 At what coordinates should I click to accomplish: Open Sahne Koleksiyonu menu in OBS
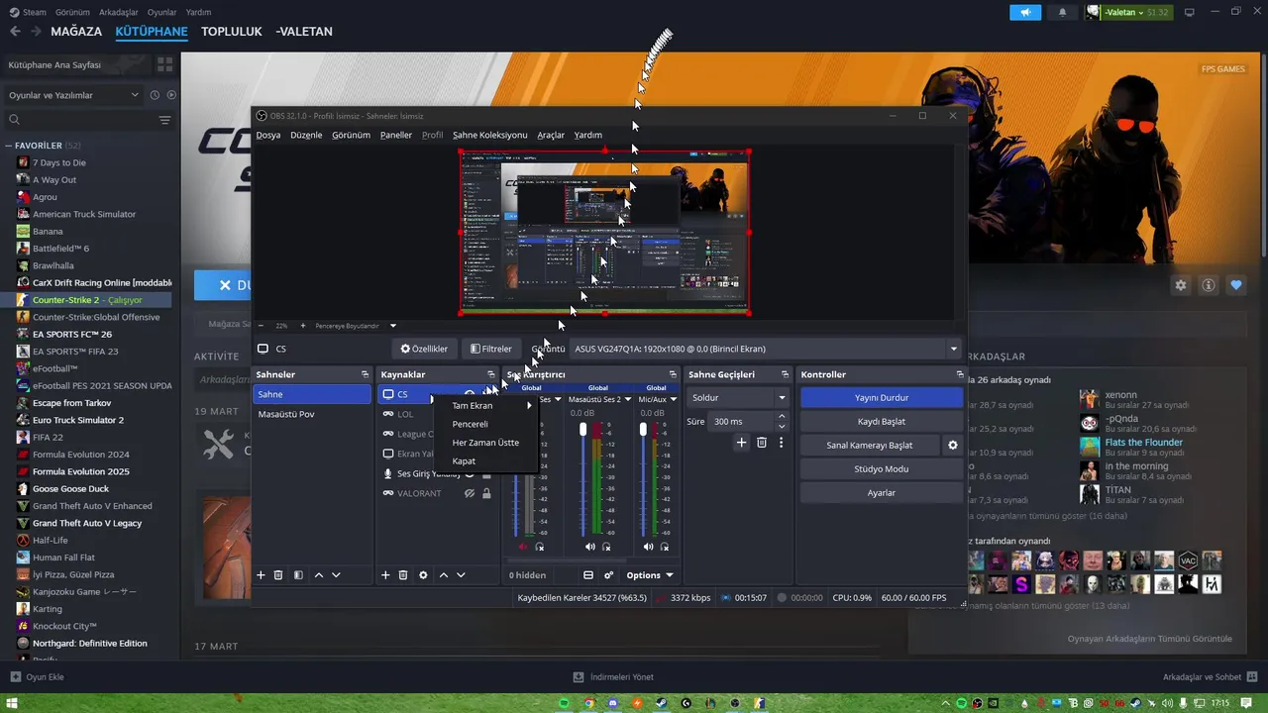[489, 135]
